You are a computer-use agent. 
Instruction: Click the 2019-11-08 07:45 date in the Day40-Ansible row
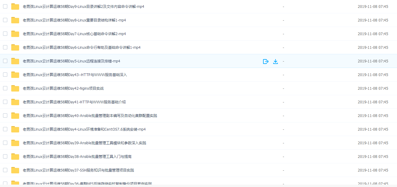click(373, 115)
